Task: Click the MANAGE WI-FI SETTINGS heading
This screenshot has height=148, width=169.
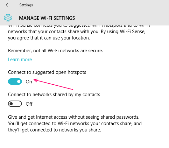Action: click(x=47, y=18)
